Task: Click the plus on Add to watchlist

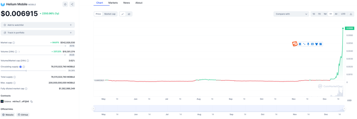Action: tap(71, 25)
